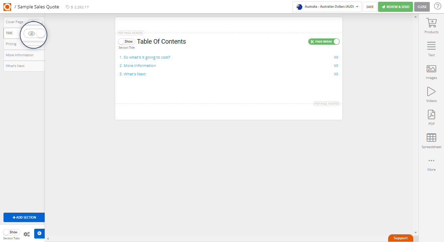The image size is (444, 242).
Task: Open section settings via the gear icon
Action: tap(27, 234)
